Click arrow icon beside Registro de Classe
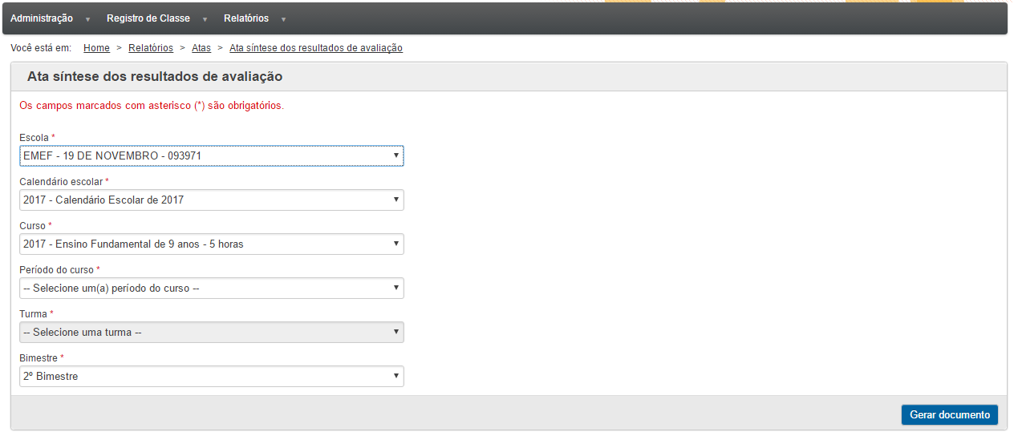 pyautogui.click(x=205, y=19)
